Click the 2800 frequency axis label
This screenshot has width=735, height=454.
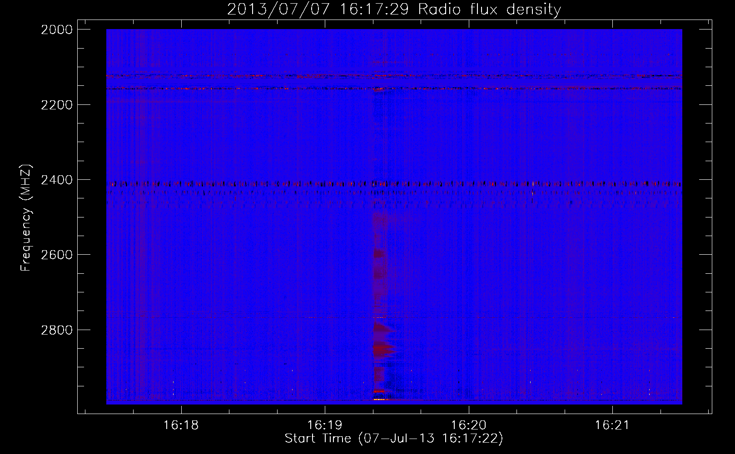pyautogui.click(x=57, y=330)
